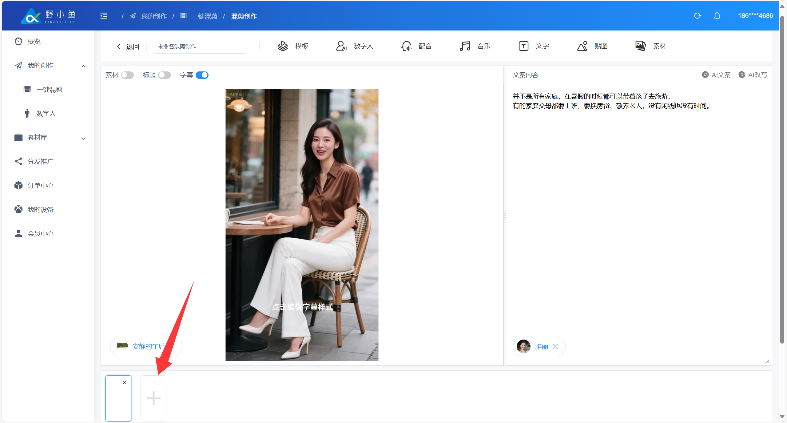
Task: Click the 音乐 music note icon
Action: pos(465,46)
